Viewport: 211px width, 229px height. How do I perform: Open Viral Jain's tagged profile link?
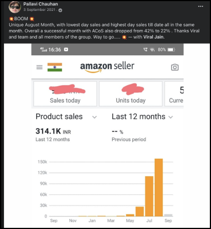(154, 37)
